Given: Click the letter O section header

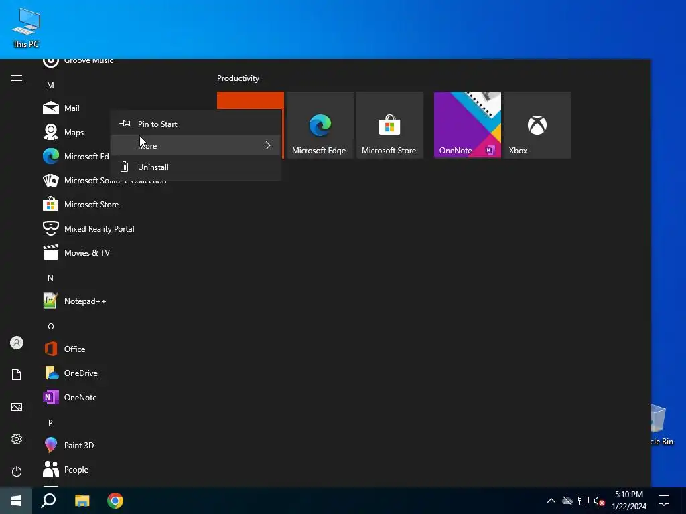Looking at the screenshot, I should (50, 326).
